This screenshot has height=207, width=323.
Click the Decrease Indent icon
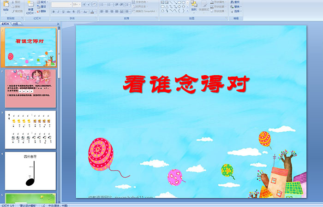(117, 5)
